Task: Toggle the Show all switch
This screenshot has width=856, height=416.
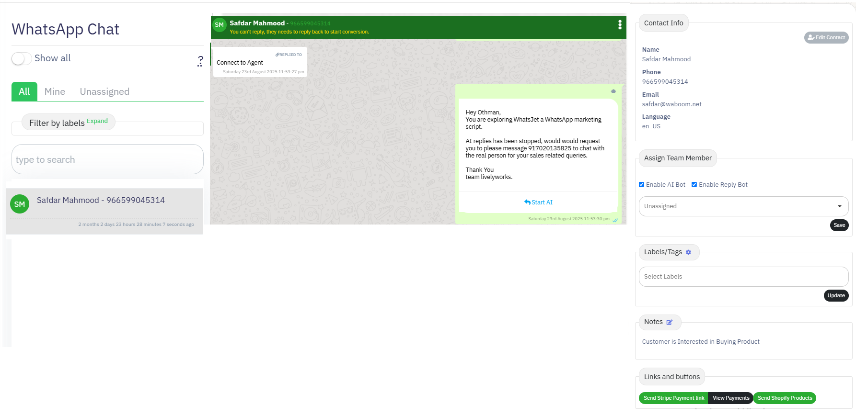Action: 22,58
